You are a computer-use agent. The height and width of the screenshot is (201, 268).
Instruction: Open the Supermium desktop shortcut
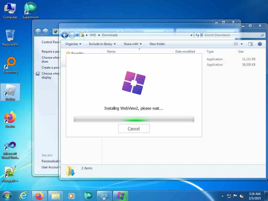[31, 11]
